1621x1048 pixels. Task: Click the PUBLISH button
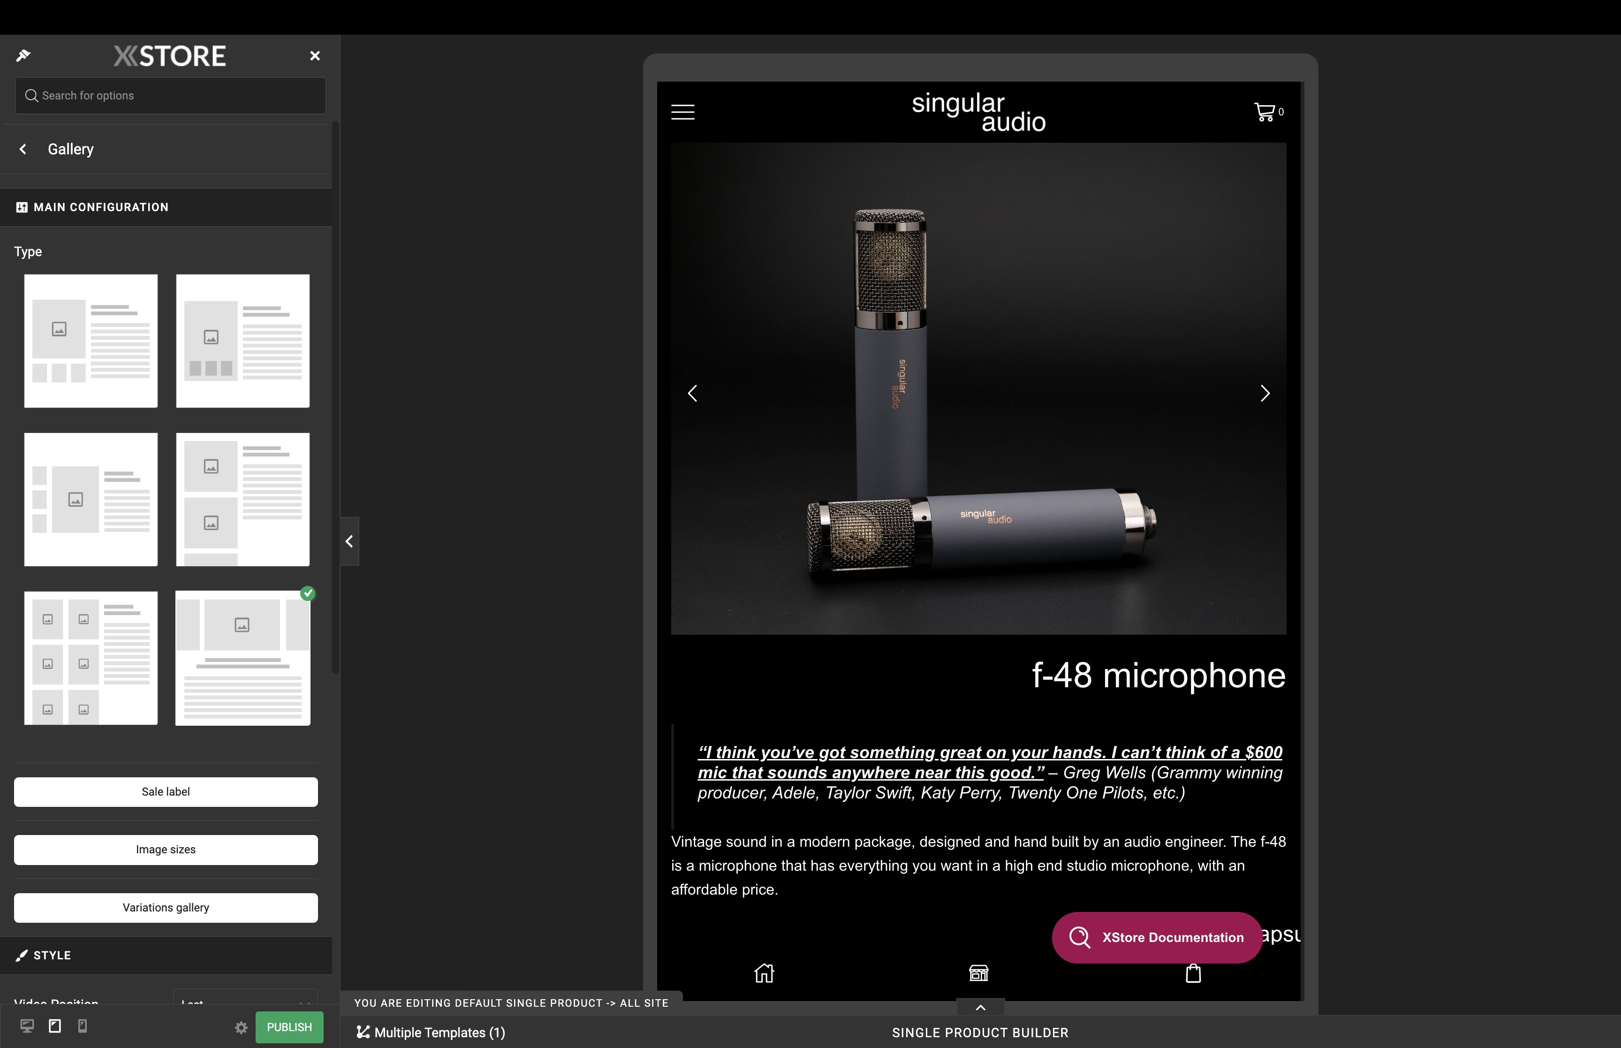click(288, 1025)
